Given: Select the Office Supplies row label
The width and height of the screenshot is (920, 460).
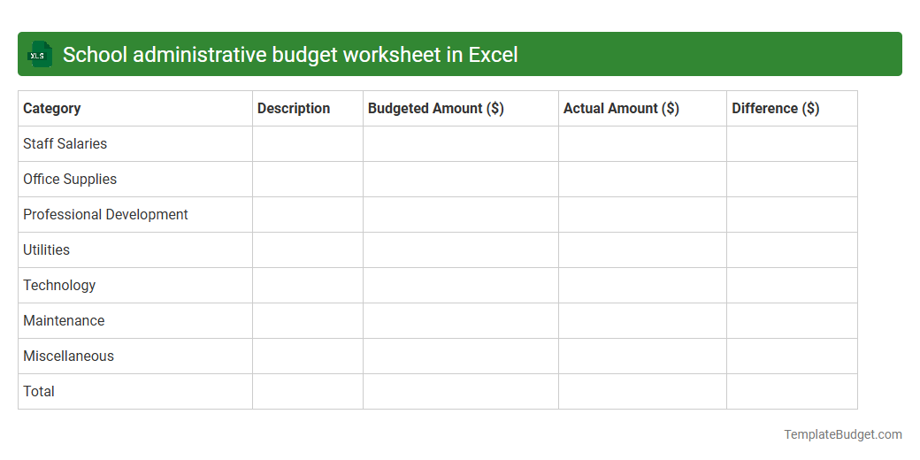Looking at the screenshot, I should (x=70, y=179).
